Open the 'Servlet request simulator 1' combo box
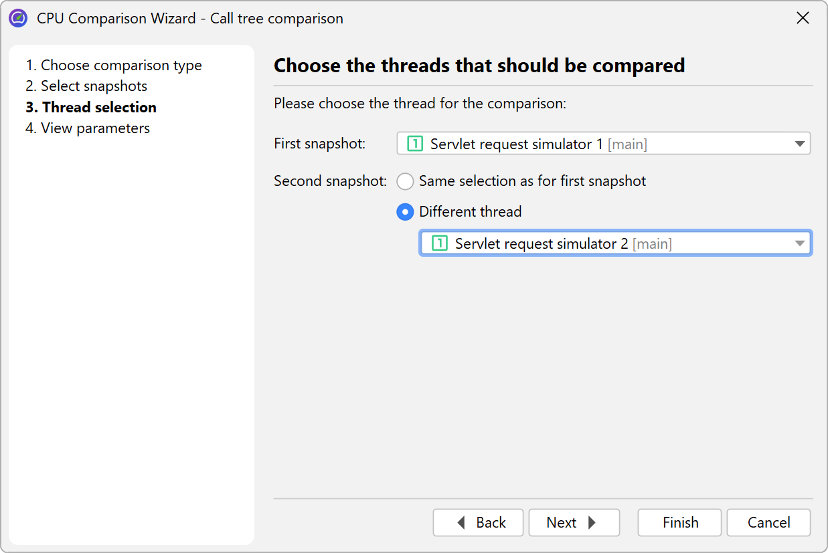Screen dimensions: 828x553 602,144
